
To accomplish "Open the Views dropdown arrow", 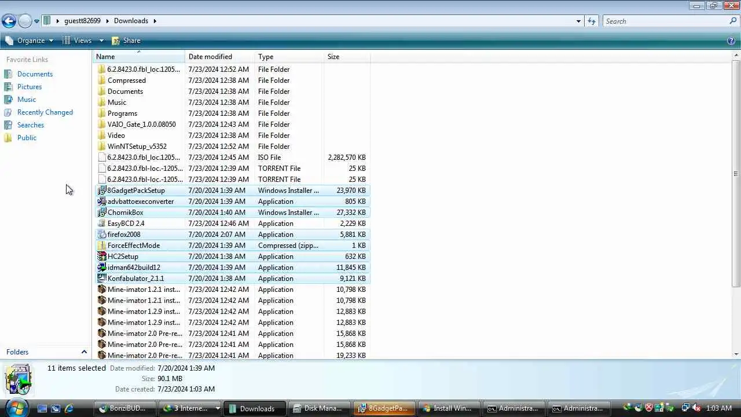I will [x=101, y=41].
